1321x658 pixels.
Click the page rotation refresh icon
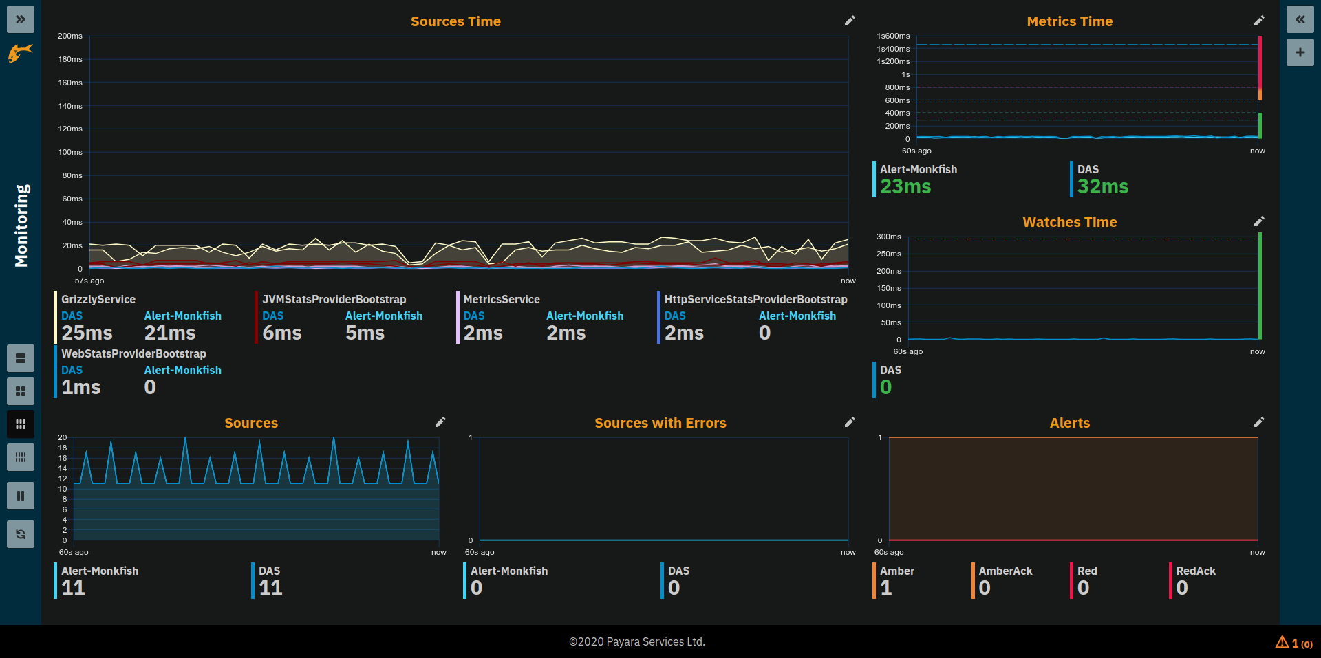tap(21, 534)
